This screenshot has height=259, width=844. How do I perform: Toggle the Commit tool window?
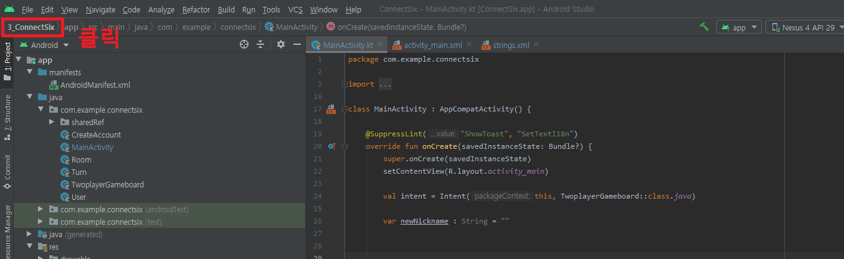click(x=7, y=172)
